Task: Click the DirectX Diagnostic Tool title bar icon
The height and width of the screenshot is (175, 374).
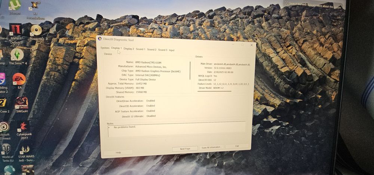Action: [100, 39]
